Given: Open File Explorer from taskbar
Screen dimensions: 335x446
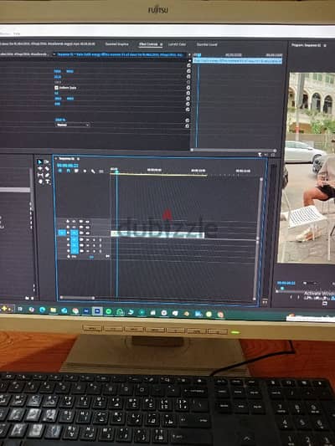Looking at the screenshot, I should coord(54,310).
